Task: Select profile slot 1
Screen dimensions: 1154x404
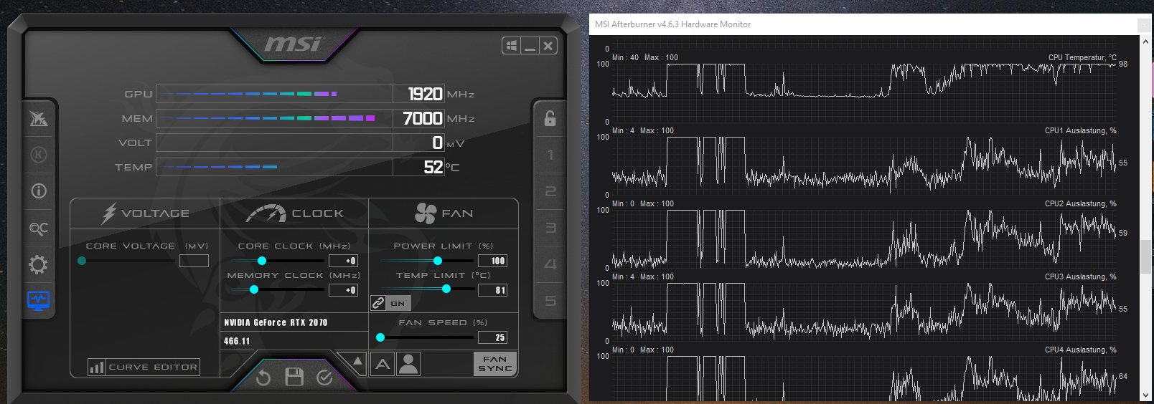Action: coord(550,155)
